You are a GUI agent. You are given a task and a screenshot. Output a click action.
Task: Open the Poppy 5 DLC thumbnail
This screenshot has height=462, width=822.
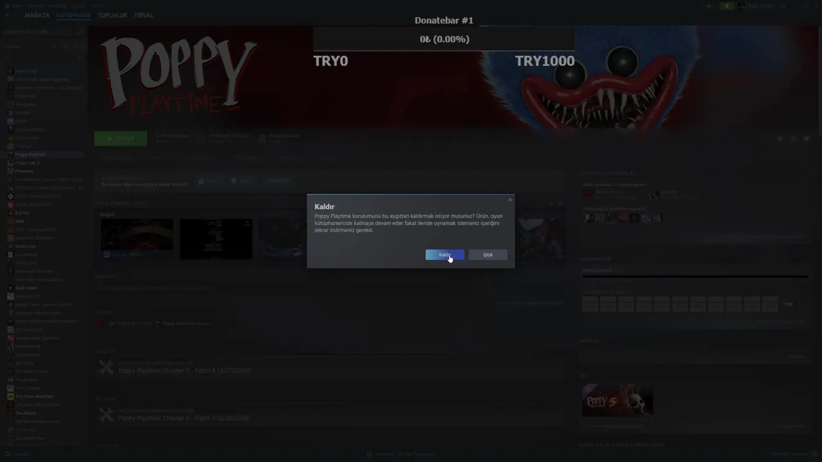pos(618,401)
